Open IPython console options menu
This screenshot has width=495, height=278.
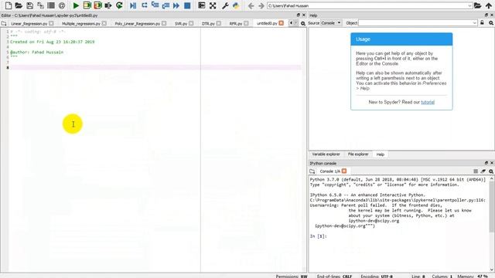pos(491,171)
